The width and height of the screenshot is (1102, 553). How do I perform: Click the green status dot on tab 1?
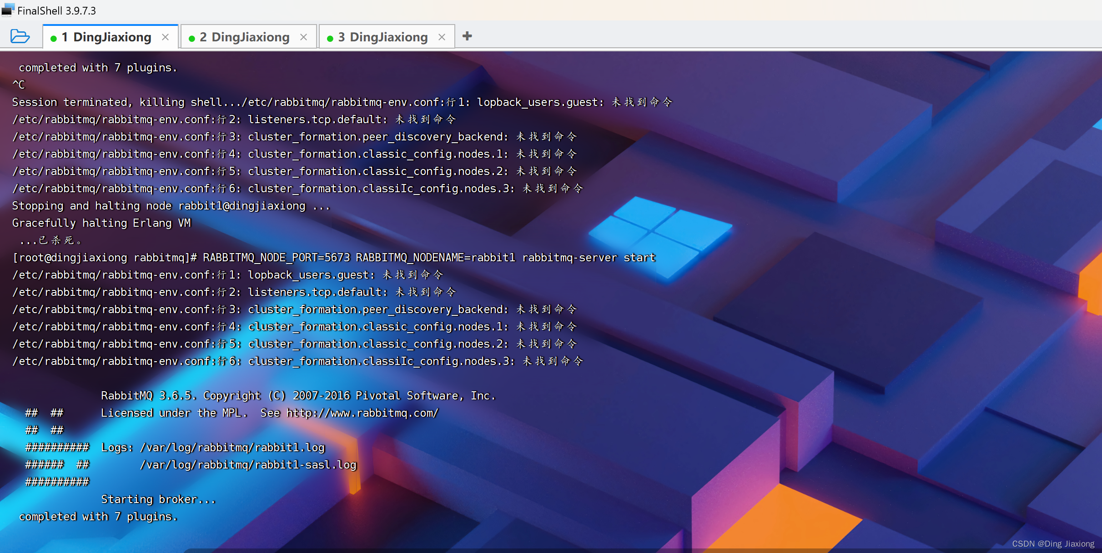pos(54,39)
